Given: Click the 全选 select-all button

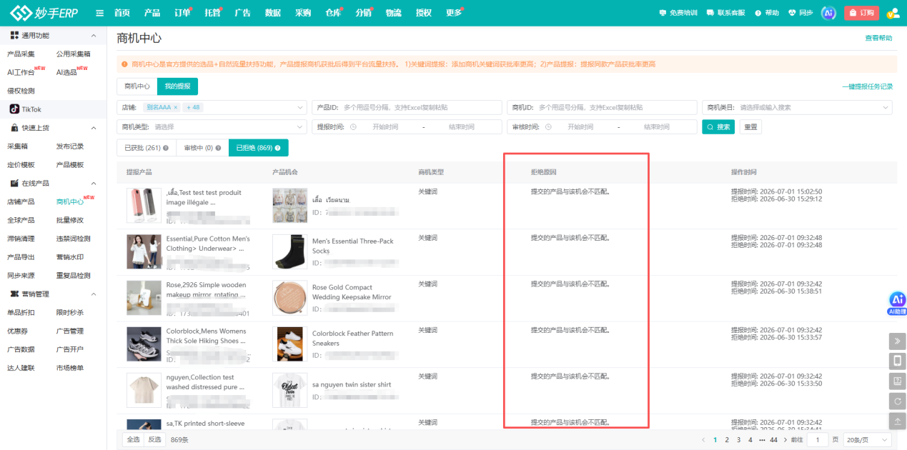Looking at the screenshot, I should point(133,439).
